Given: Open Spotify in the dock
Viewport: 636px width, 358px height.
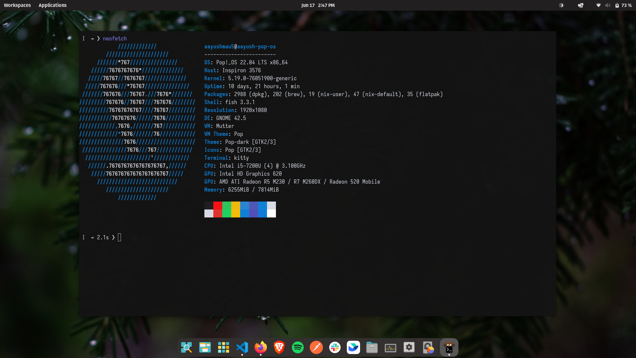Looking at the screenshot, I should pos(298,347).
